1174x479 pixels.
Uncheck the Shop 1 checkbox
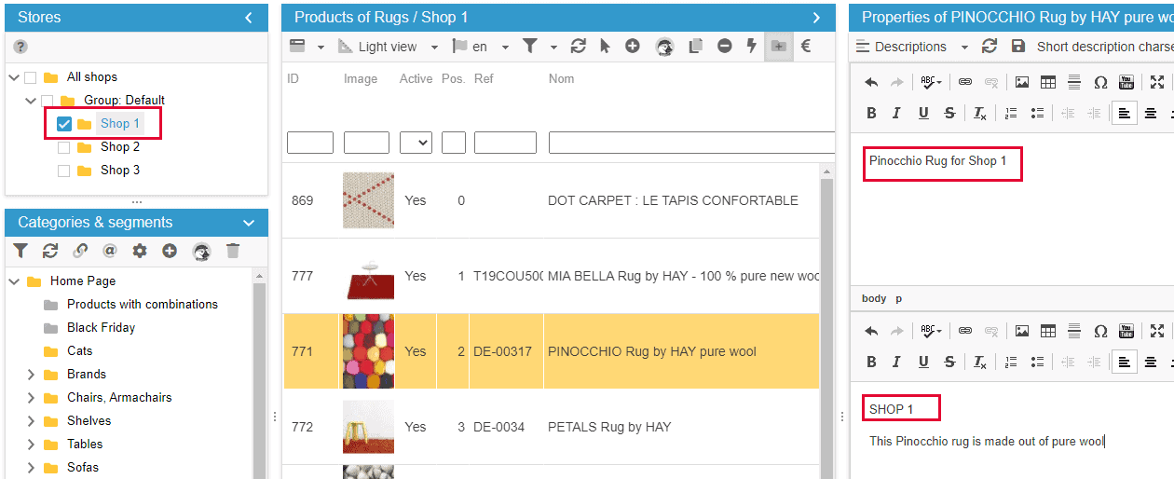tap(64, 124)
